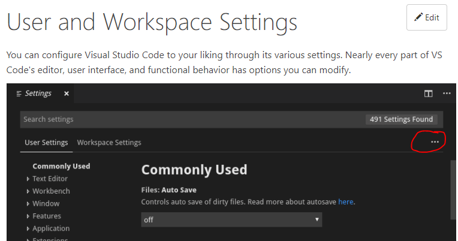Click the Settings tab list icon
The image size is (458, 241).
coord(19,94)
